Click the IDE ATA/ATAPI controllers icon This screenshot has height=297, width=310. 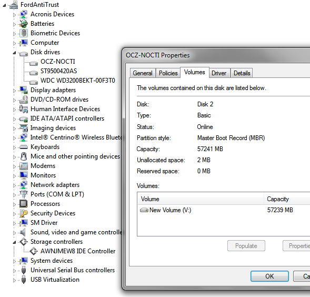pos(24,119)
